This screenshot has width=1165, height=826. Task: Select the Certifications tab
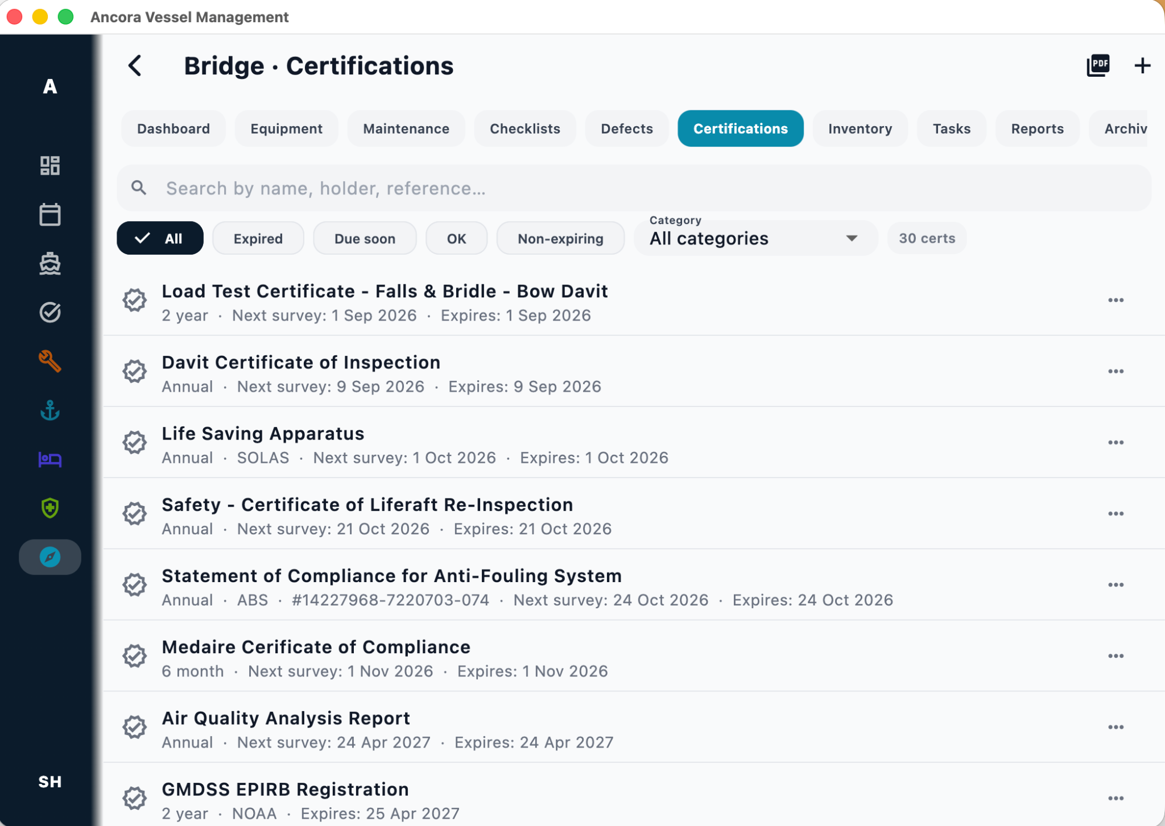[740, 128]
